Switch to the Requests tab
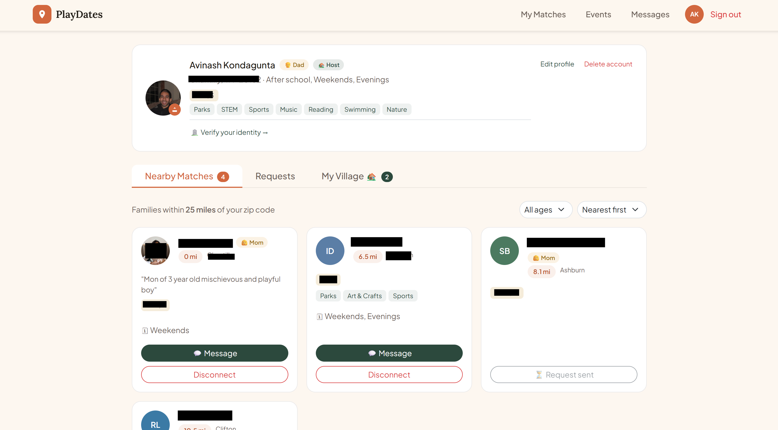 tap(275, 176)
